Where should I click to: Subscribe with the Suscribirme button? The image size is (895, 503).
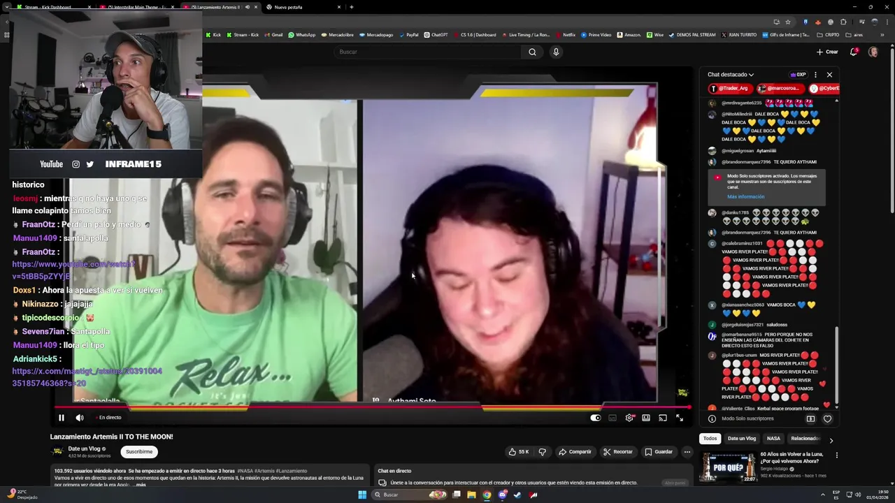click(x=139, y=452)
